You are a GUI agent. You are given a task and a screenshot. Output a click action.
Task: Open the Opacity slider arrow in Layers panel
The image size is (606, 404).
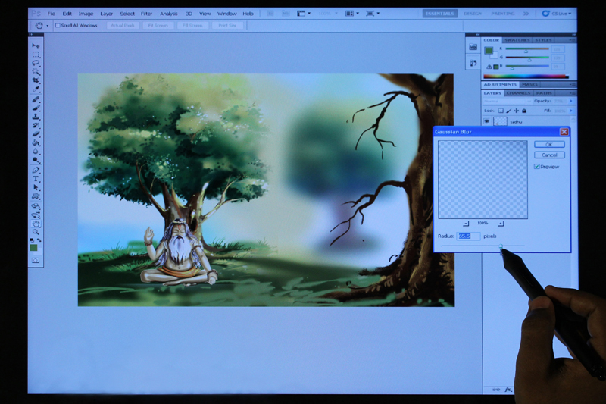pyautogui.click(x=572, y=101)
